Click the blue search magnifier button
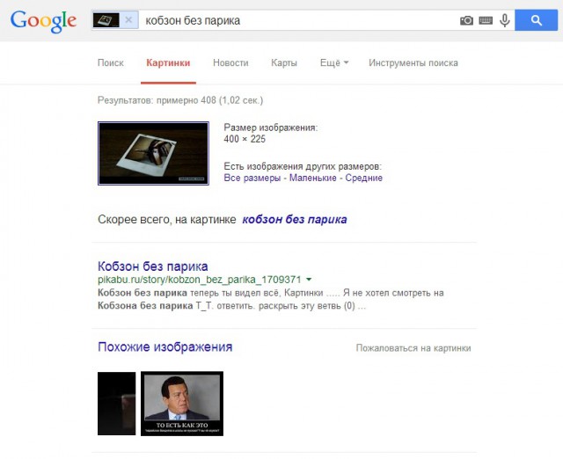563x459 pixels. [x=536, y=20]
